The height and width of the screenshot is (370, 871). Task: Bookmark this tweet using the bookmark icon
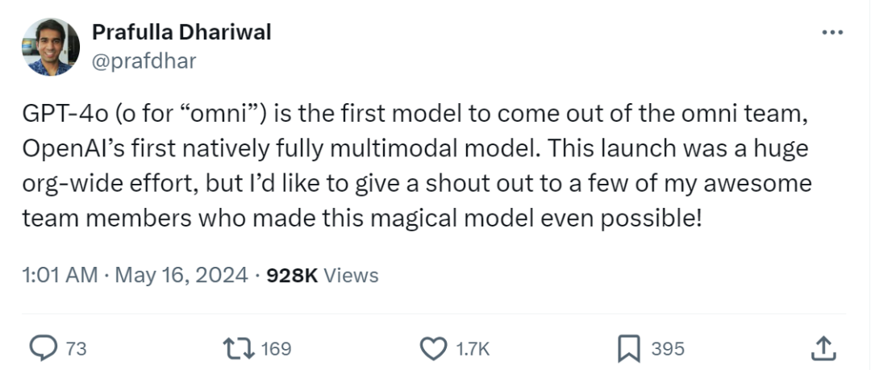point(630,348)
